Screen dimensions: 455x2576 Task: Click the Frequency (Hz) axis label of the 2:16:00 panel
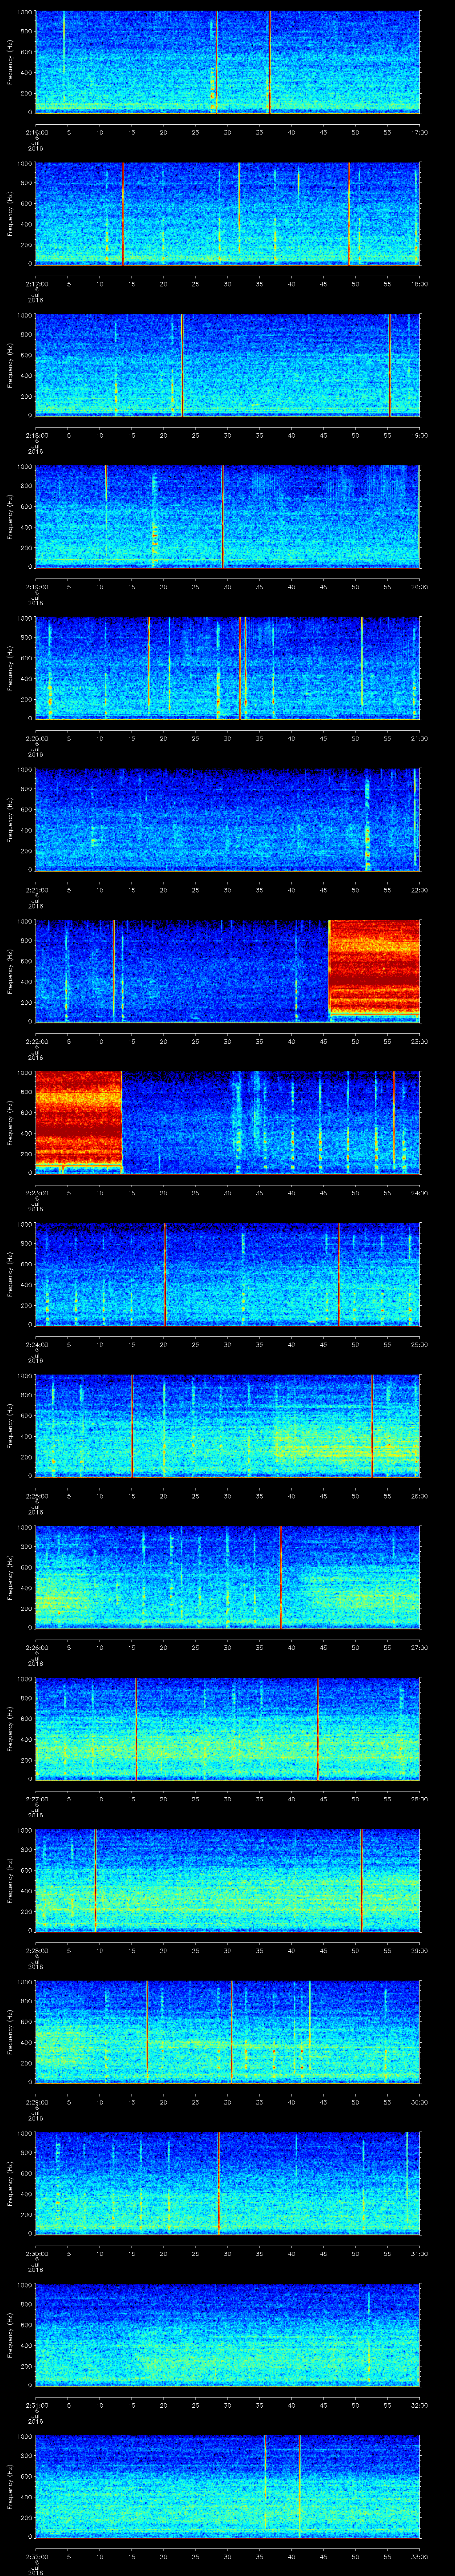pyautogui.click(x=10, y=62)
